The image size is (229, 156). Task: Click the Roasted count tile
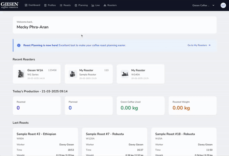pyautogui.click(x=37, y=106)
